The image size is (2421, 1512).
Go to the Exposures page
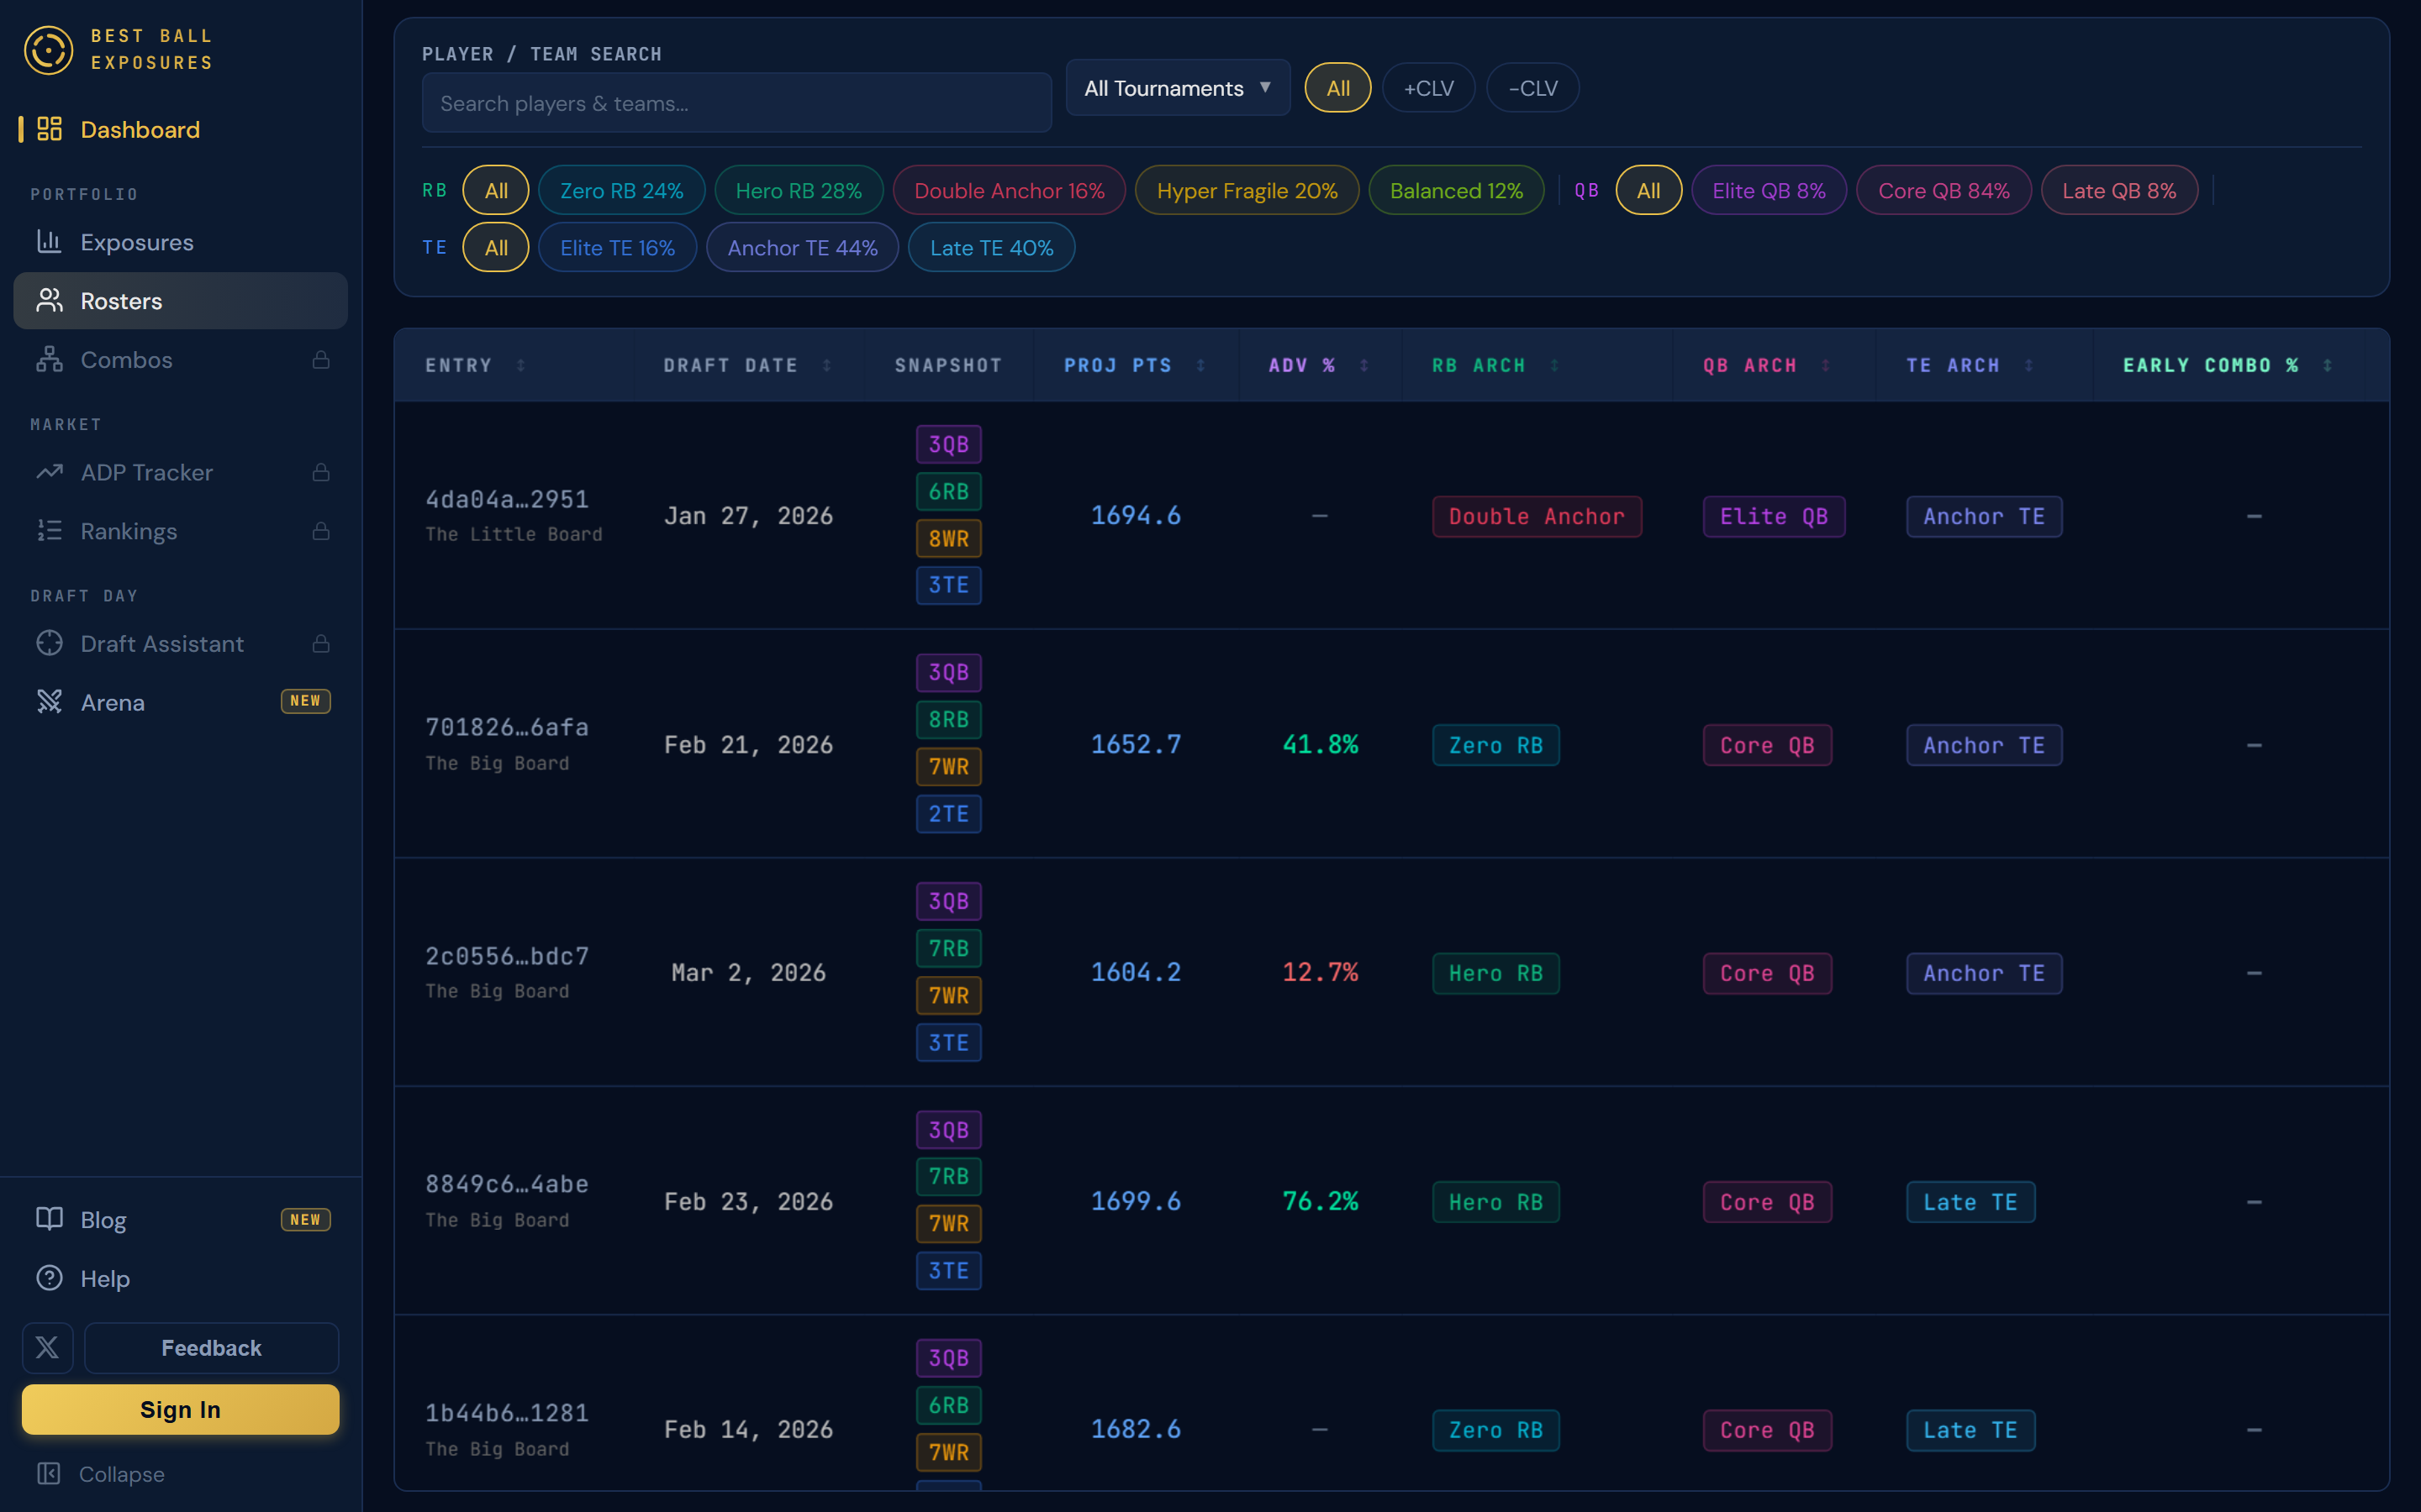click(180, 241)
